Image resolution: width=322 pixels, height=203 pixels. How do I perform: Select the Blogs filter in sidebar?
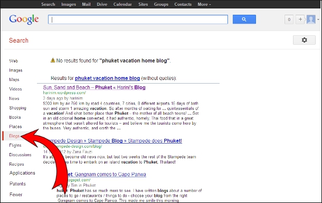coord(14,136)
